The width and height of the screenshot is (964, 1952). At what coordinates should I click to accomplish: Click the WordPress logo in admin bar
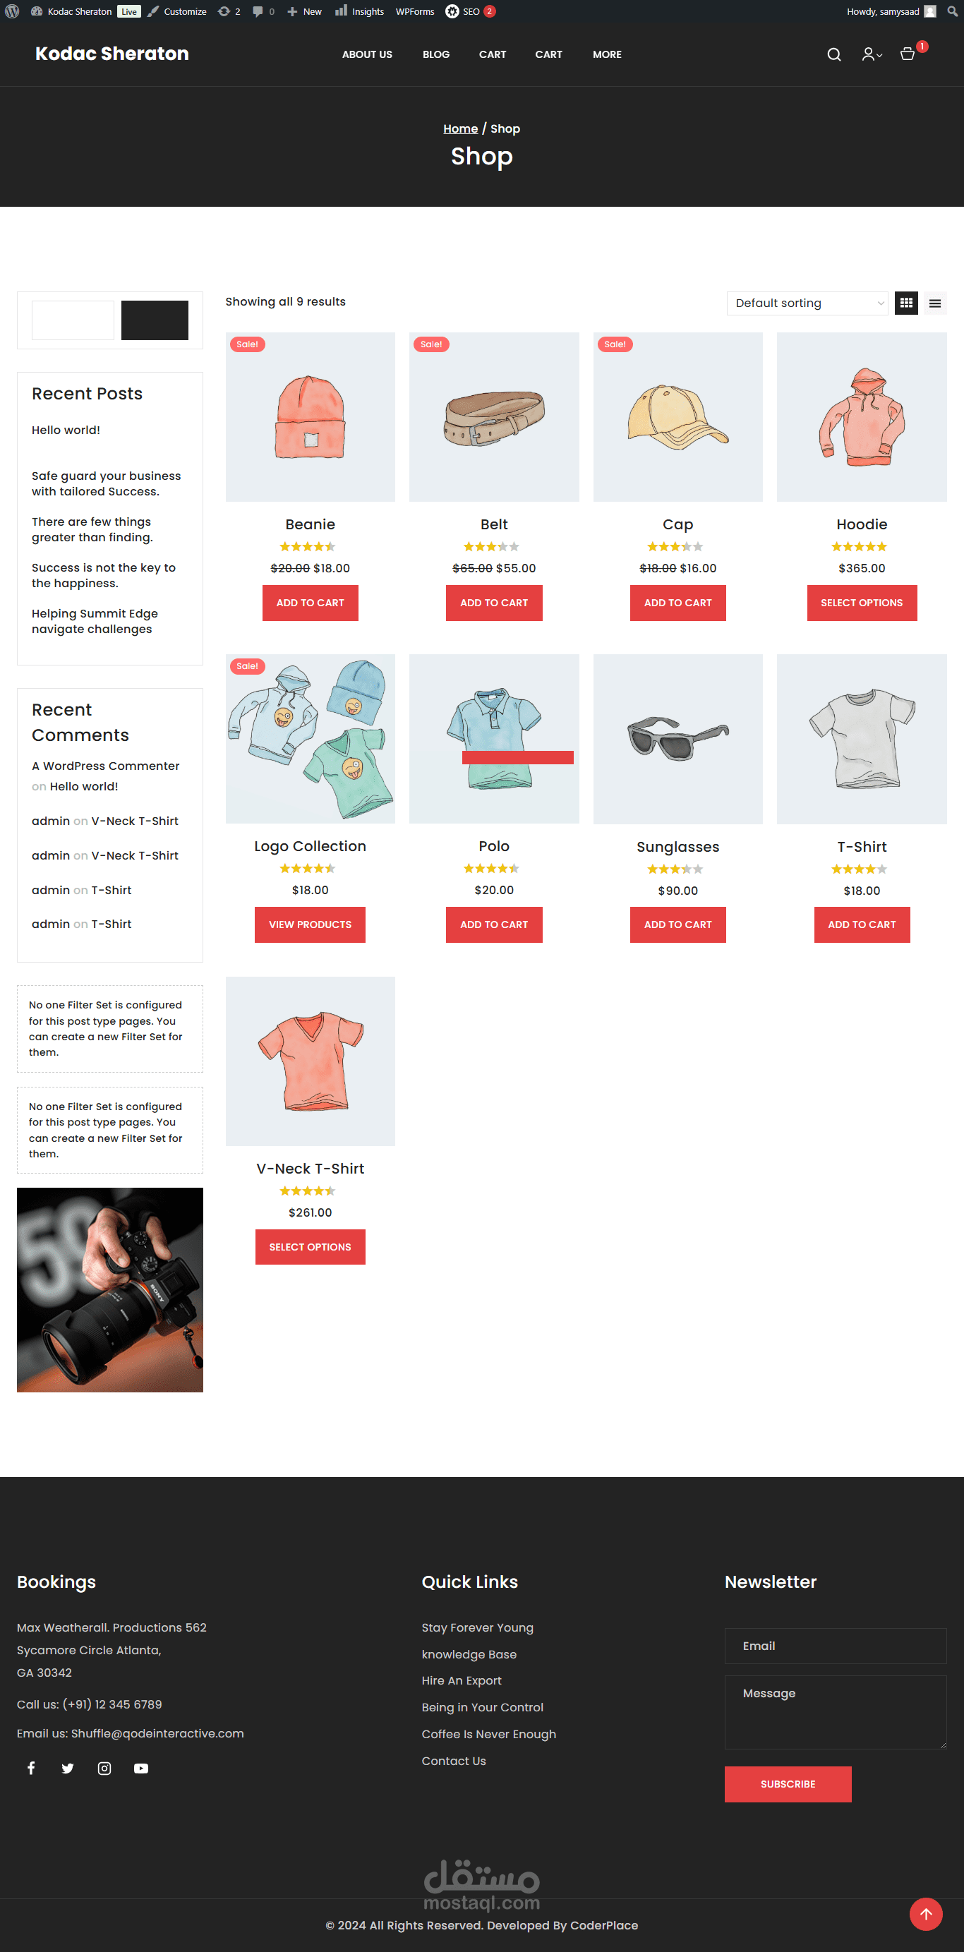coord(12,11)
